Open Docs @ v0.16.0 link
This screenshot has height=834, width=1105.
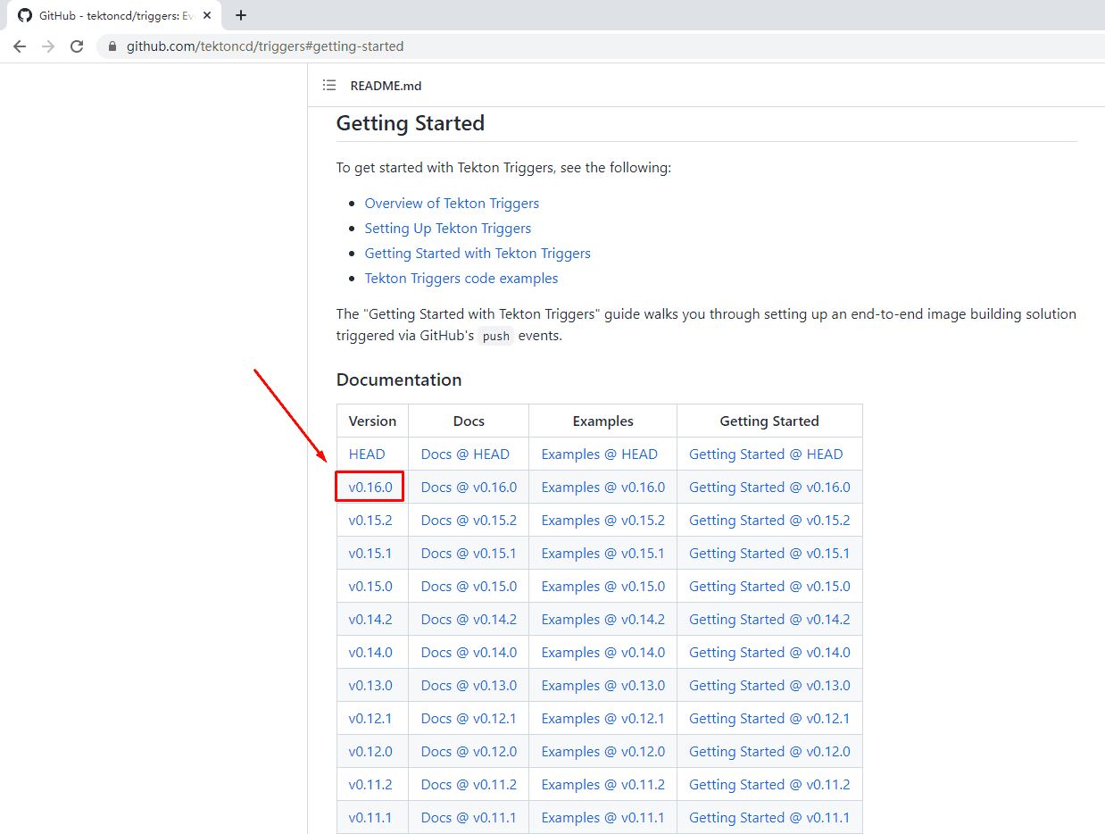(x=469, y=488)
